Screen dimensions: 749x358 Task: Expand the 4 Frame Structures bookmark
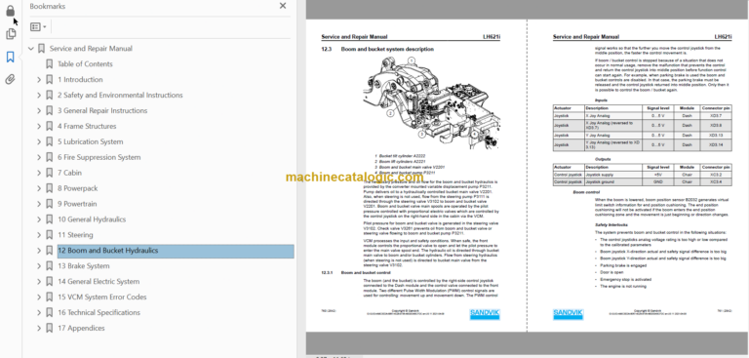click(x=39, y=126)
